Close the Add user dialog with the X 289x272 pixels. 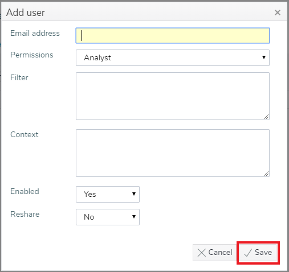click(278, 13)
